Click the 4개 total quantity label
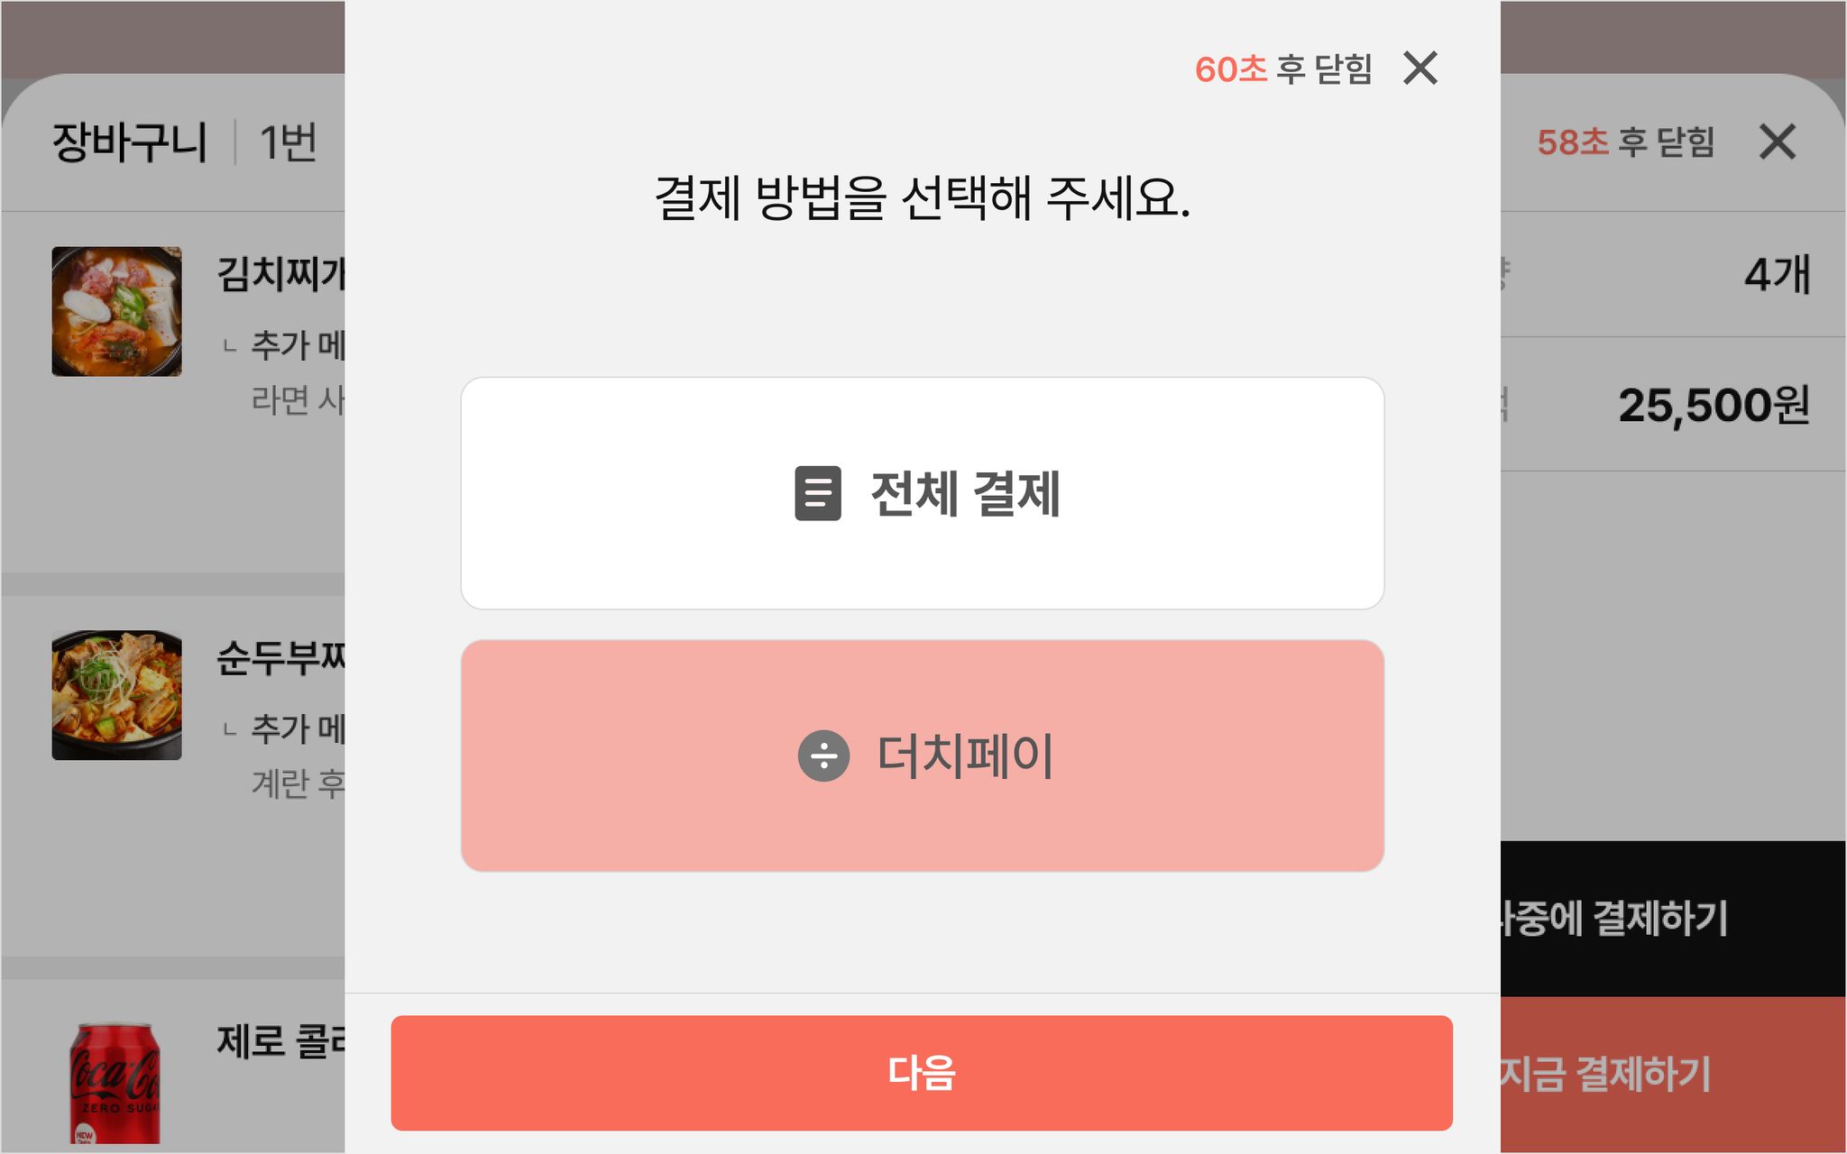This screenshot has height=1154, width=1847. [x=1777, y=274]
